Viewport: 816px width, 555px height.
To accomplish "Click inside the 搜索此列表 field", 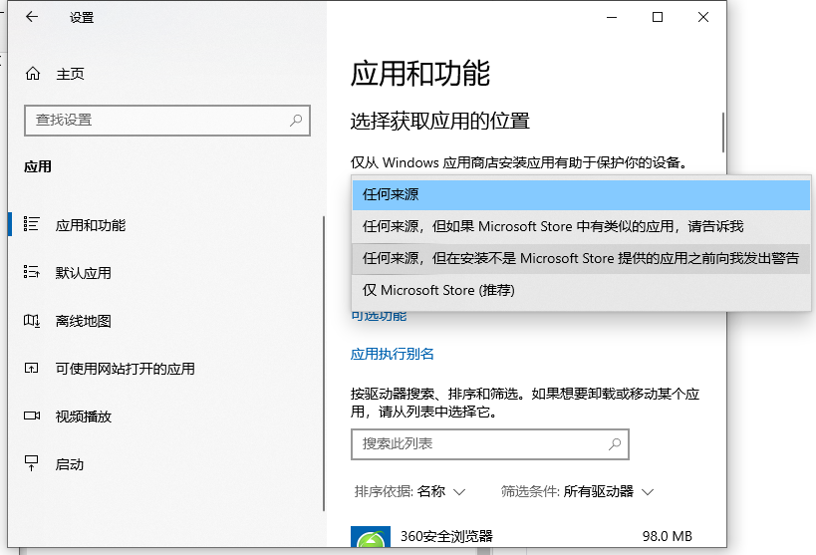I will click(478, 443).
